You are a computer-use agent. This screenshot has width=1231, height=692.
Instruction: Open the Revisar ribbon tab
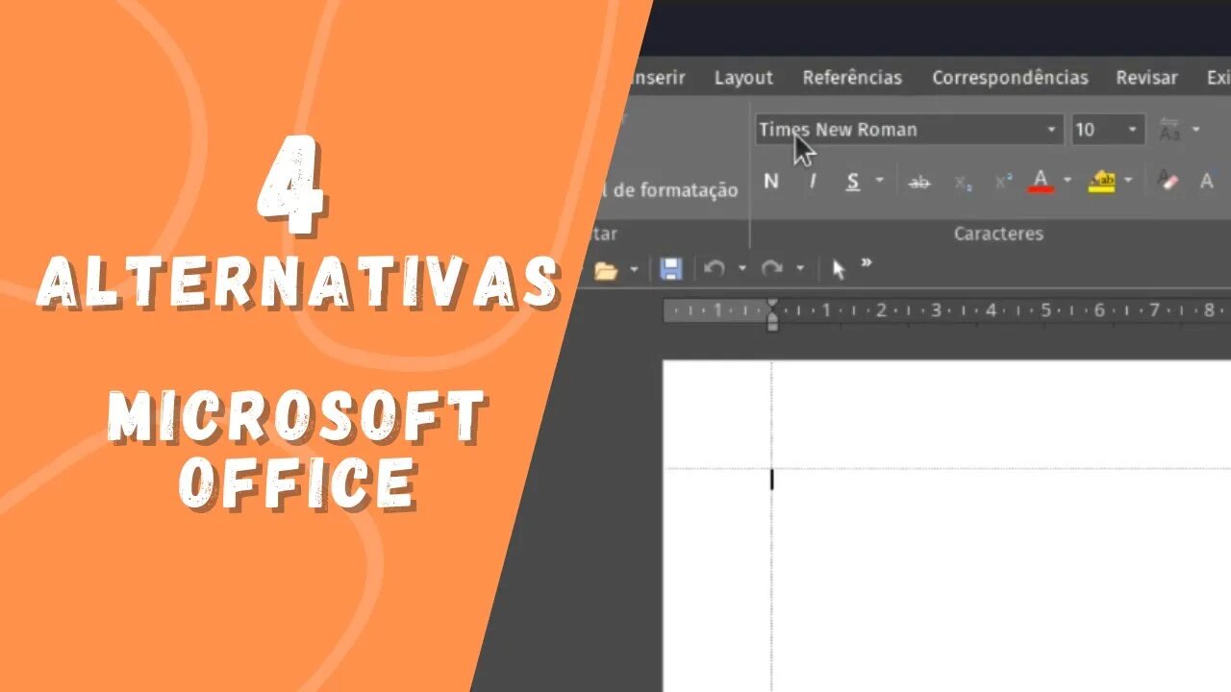pos(1146,78)
